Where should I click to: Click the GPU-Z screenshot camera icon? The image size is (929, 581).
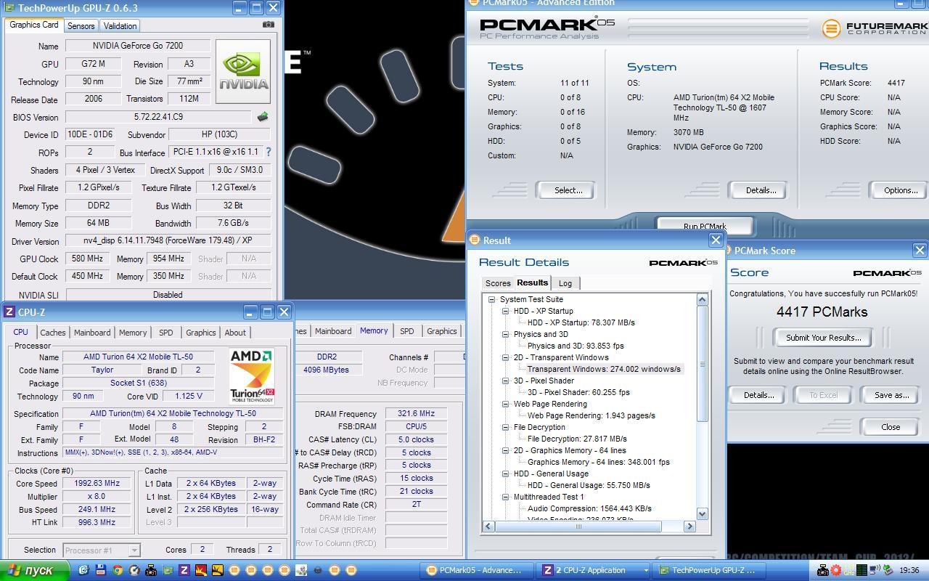(x=269, y=25)
